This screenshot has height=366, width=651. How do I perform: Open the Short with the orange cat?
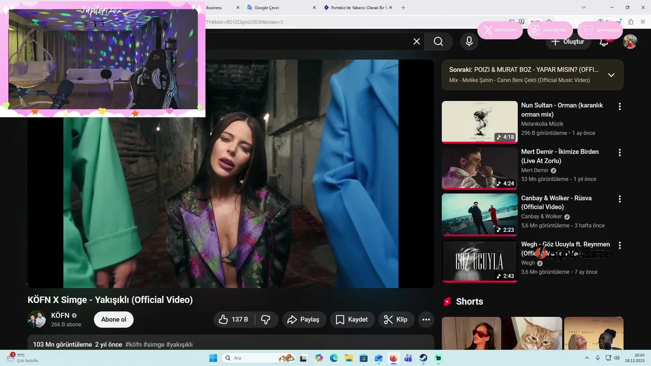(x=532, y=333)
